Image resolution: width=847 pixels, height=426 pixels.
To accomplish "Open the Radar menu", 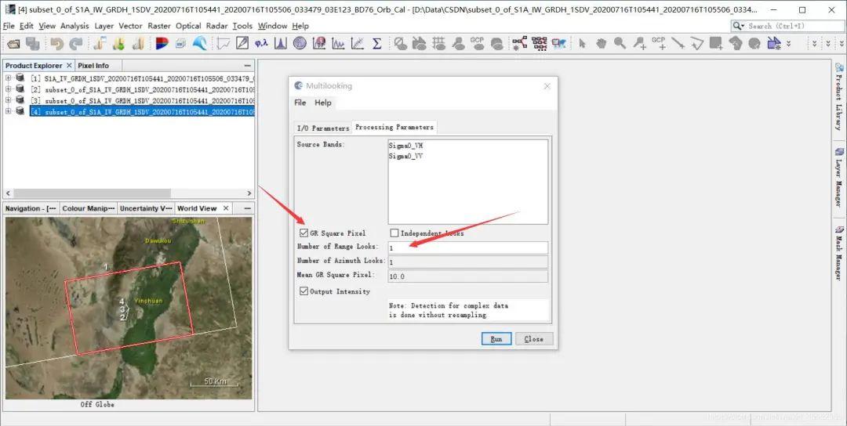I will pyautogui.click(x=216, y=26).
